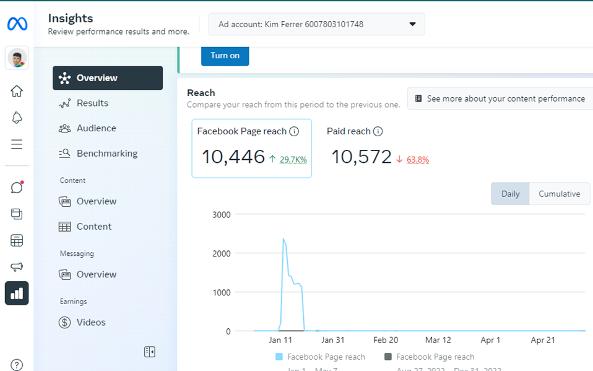Click the Ad account dropdown arrow
The image size is (593, 371).
[413, 24]
